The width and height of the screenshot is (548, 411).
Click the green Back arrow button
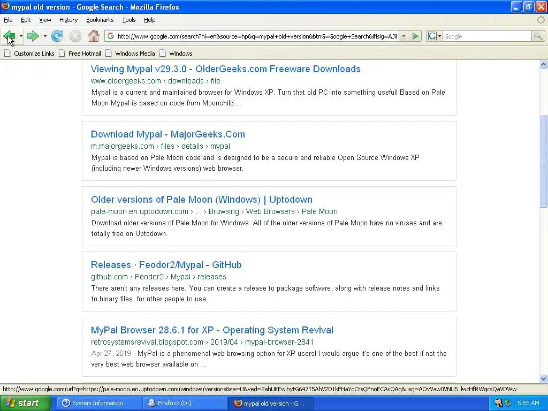tap(9, 36)
